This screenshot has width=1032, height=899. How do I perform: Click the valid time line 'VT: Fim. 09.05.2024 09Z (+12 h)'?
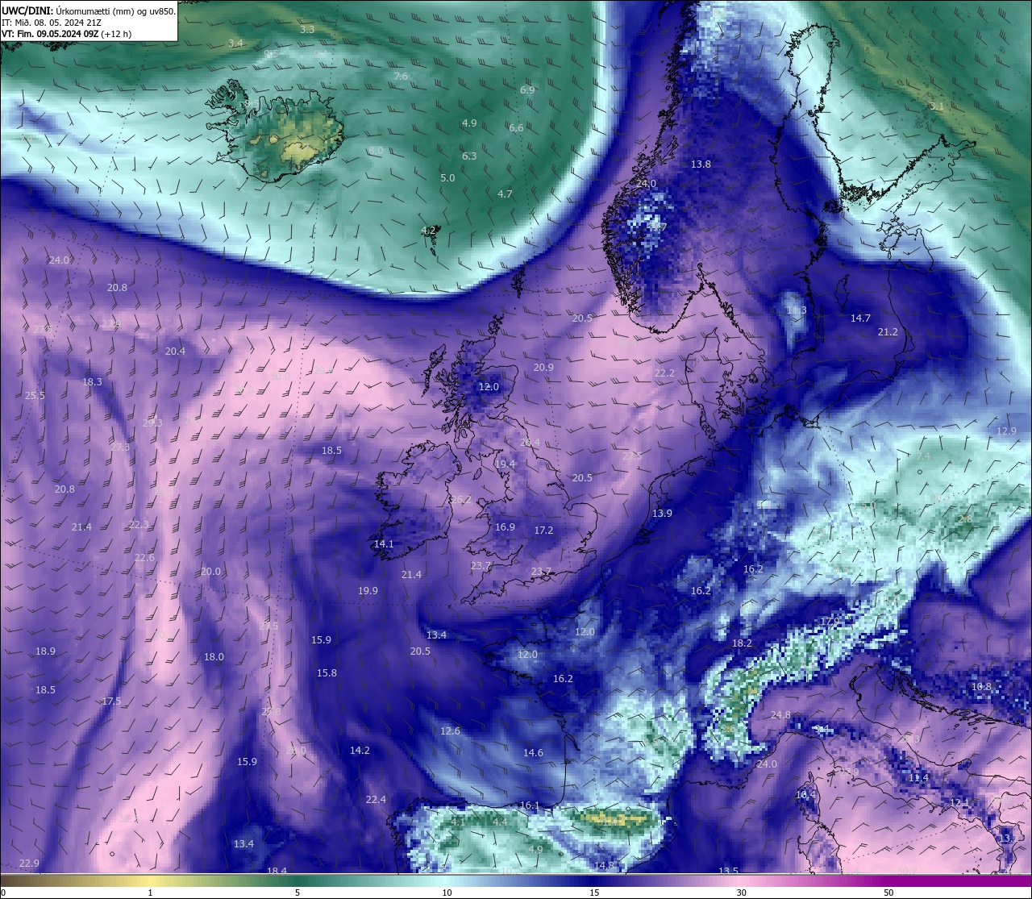coord(66,34)
